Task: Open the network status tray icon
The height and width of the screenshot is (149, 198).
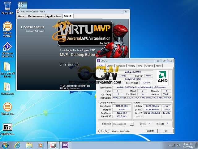Action: [174, 145]
